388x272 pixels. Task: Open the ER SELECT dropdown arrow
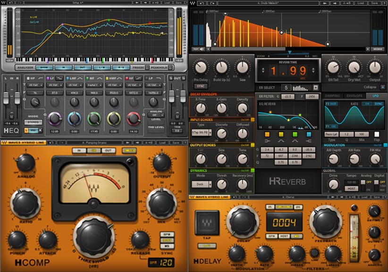(315, 88)
